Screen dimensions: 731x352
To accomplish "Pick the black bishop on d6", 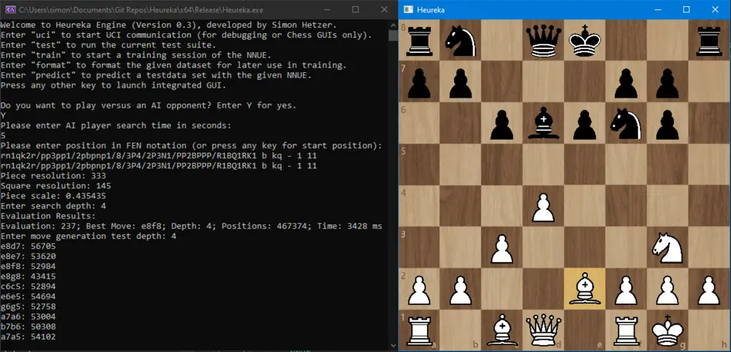I will pos(544,122).
